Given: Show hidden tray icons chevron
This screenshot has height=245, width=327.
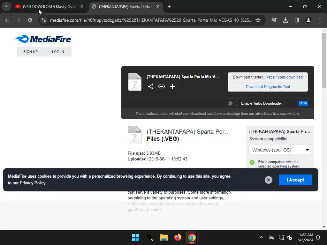Looking at the screenshot, I should point(261,237).
